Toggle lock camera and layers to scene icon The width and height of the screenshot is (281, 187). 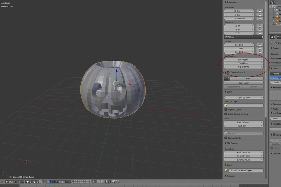coord(94,182)
